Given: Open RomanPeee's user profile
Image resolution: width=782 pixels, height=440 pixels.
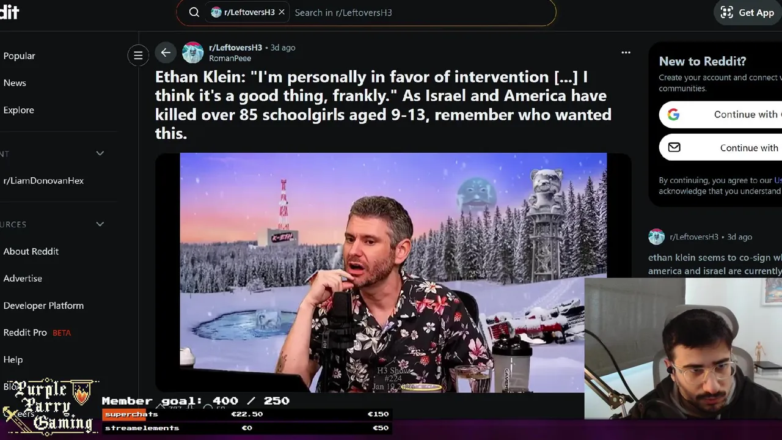Looking at the screenshot, I should coord(230,59).
